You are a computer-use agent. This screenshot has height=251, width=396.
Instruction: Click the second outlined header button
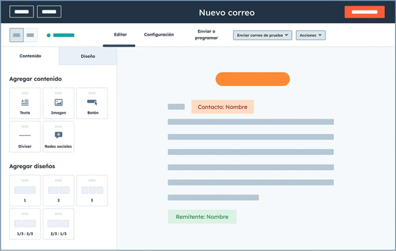click(x=49, y=12)
